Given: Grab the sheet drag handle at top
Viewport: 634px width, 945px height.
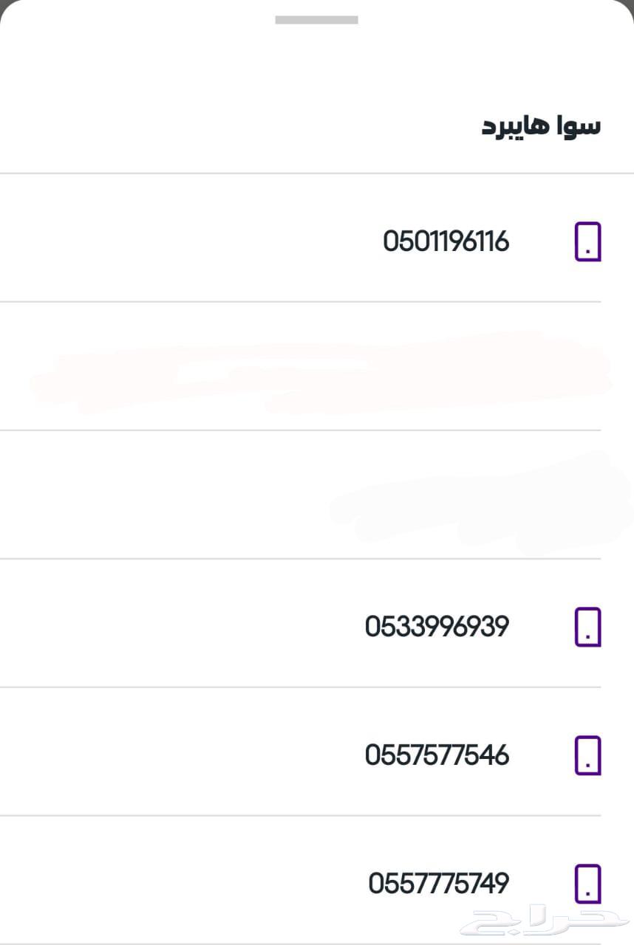Looking at the screenshot, I should (x=316, y=20).
